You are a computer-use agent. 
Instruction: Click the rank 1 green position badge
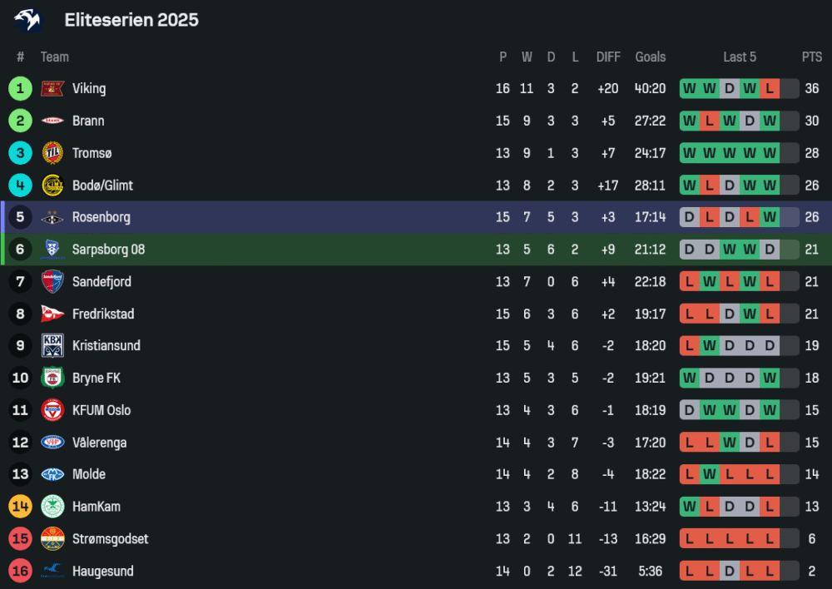[x=20, y=88]
